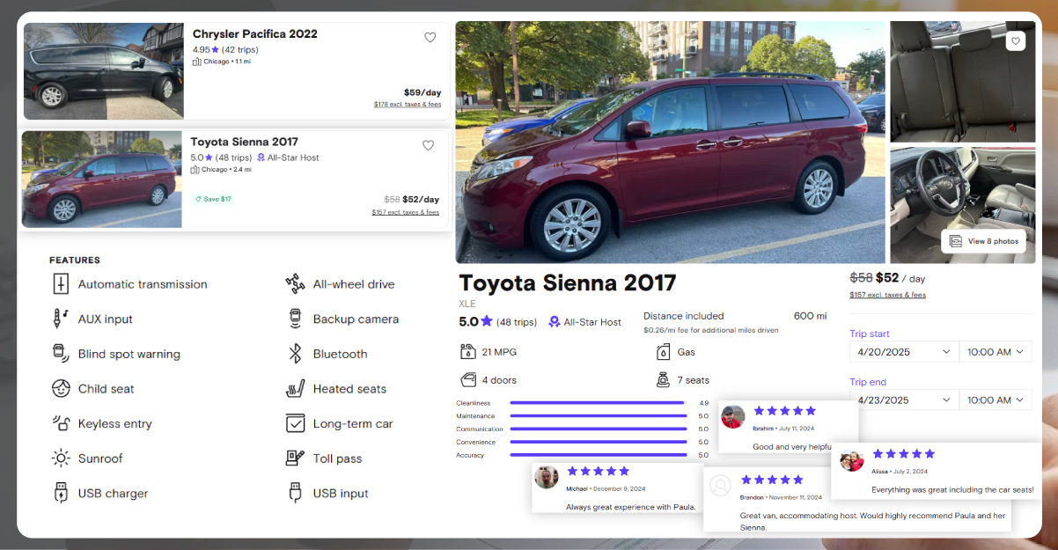Select the Backup camera icon
This screenshot has width=1058, height=550.
pos(295,319)
